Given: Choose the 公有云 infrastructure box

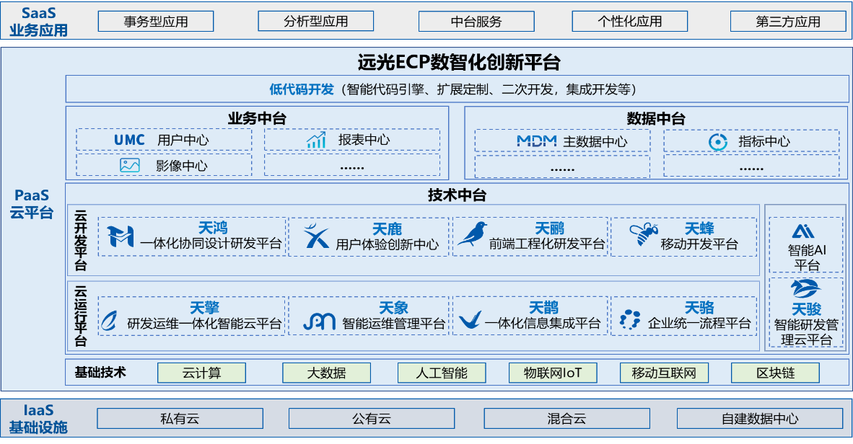Looking at the screenshot, I should (x=372, y=419).
